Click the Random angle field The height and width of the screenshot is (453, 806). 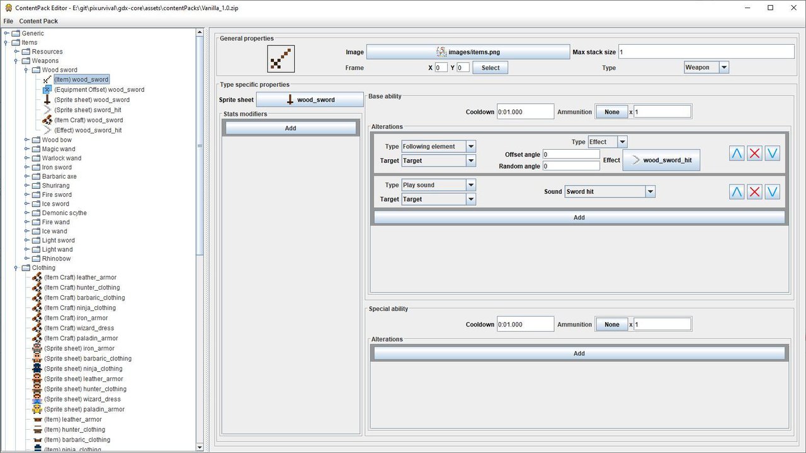point(571,166)
